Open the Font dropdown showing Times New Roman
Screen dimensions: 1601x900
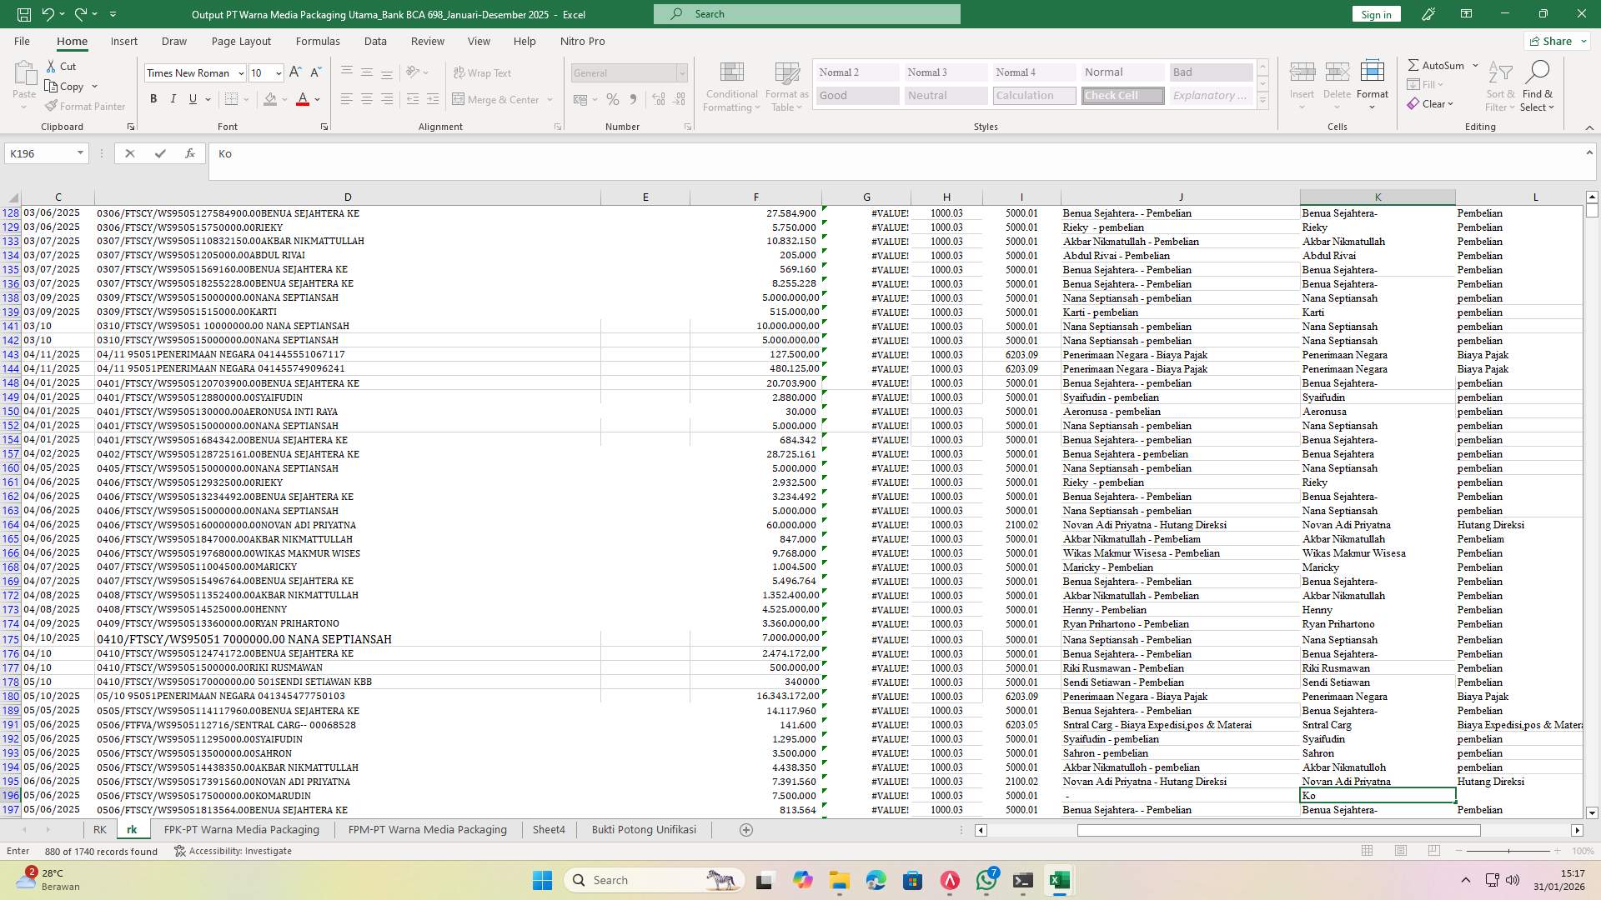click(x=241, y=73)
